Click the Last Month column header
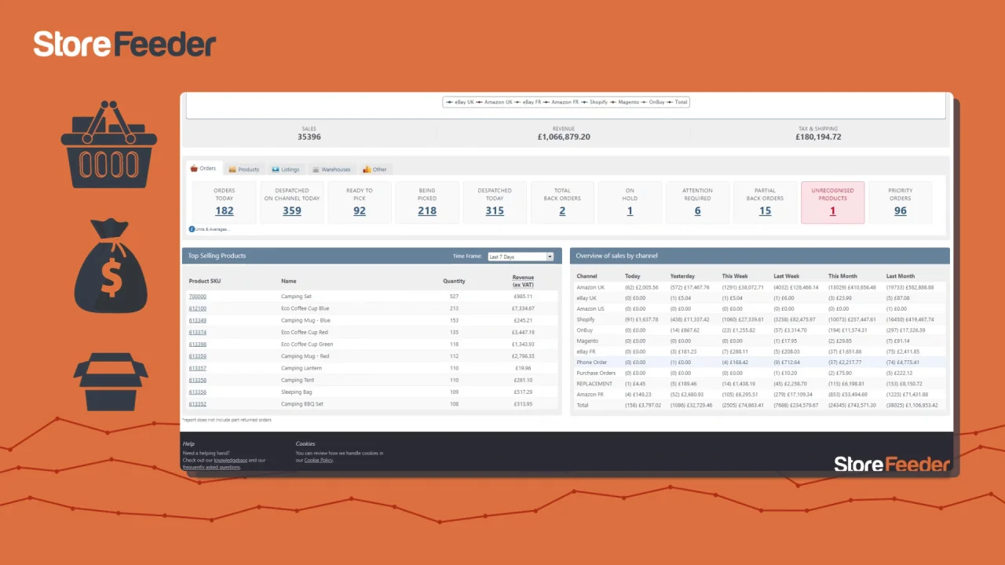Screen dimensions: 1005x565 pyautogui.click(x=901, y=276)
